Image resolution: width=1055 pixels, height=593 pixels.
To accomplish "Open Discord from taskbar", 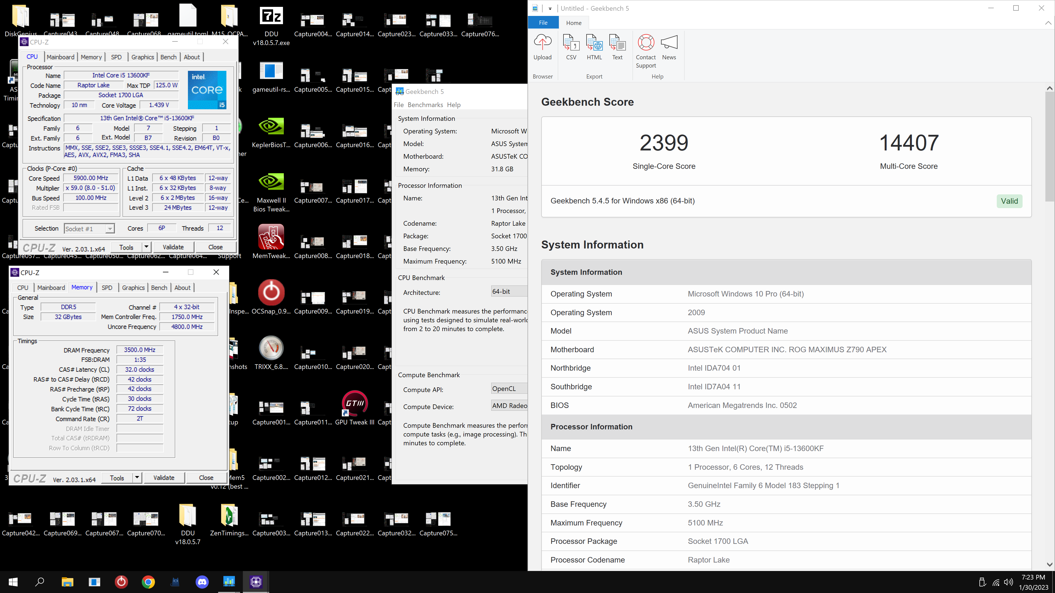I will click(x=202, y=581).
